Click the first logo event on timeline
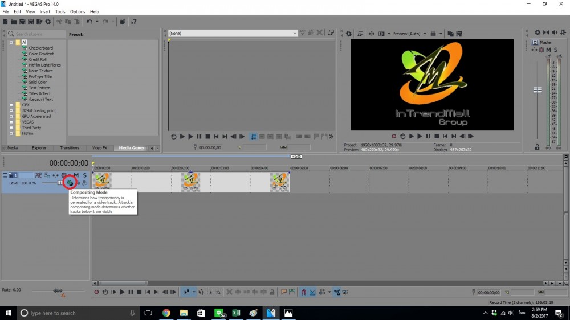 point(102,181)
